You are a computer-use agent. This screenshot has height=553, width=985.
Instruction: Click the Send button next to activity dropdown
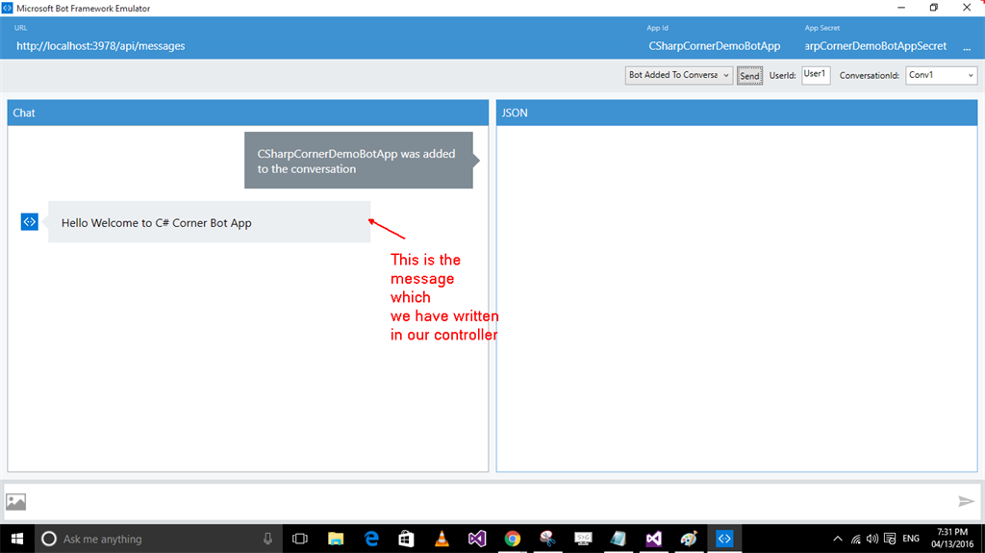(x=749, y=75)
